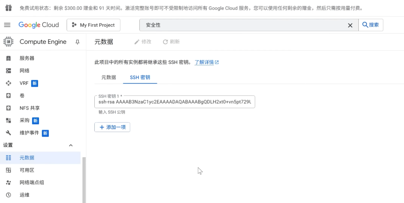Screen dimensions: 404x203
Task: Open the 采购 sidebar item
Action: pos(25,120)
